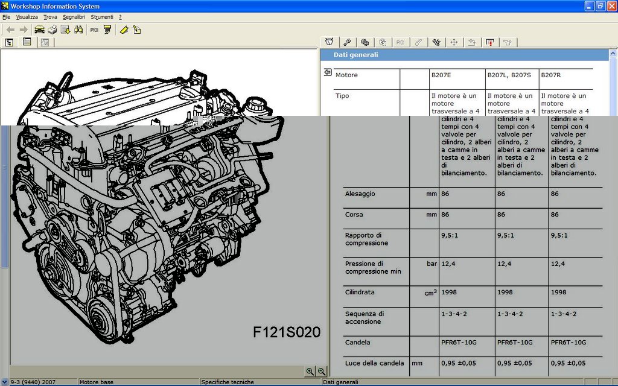Click B207E spark plug value PFR6T-10G
The image size is (618, 386).
tap(459, 343)
